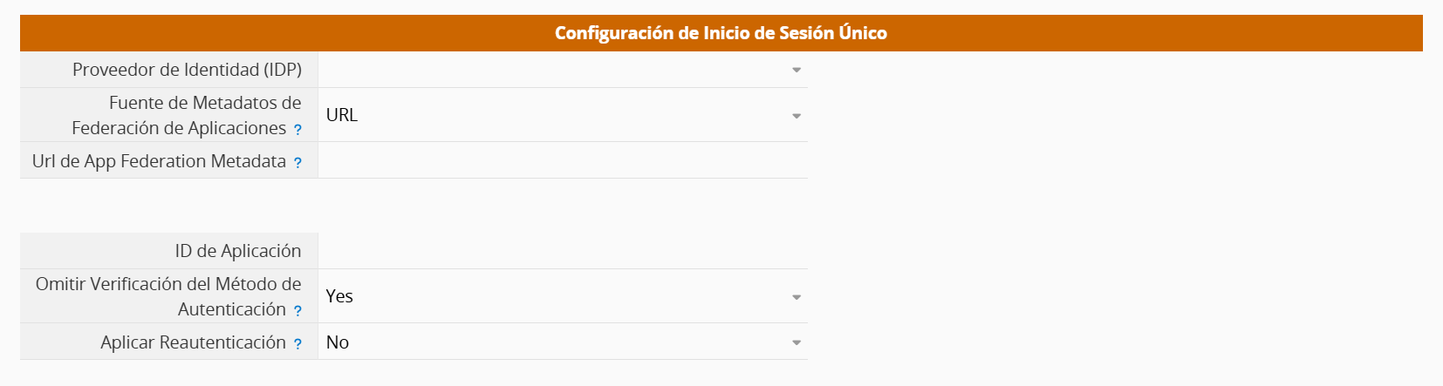
Task: Click into the ID de Aplicación text field
Action: click(563, 251)
